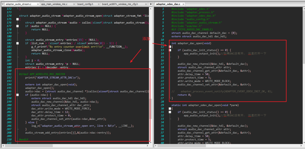This screenshot has height=149, width=305.
Task: Collapse the if block at line 177
Action: (18, 26)
